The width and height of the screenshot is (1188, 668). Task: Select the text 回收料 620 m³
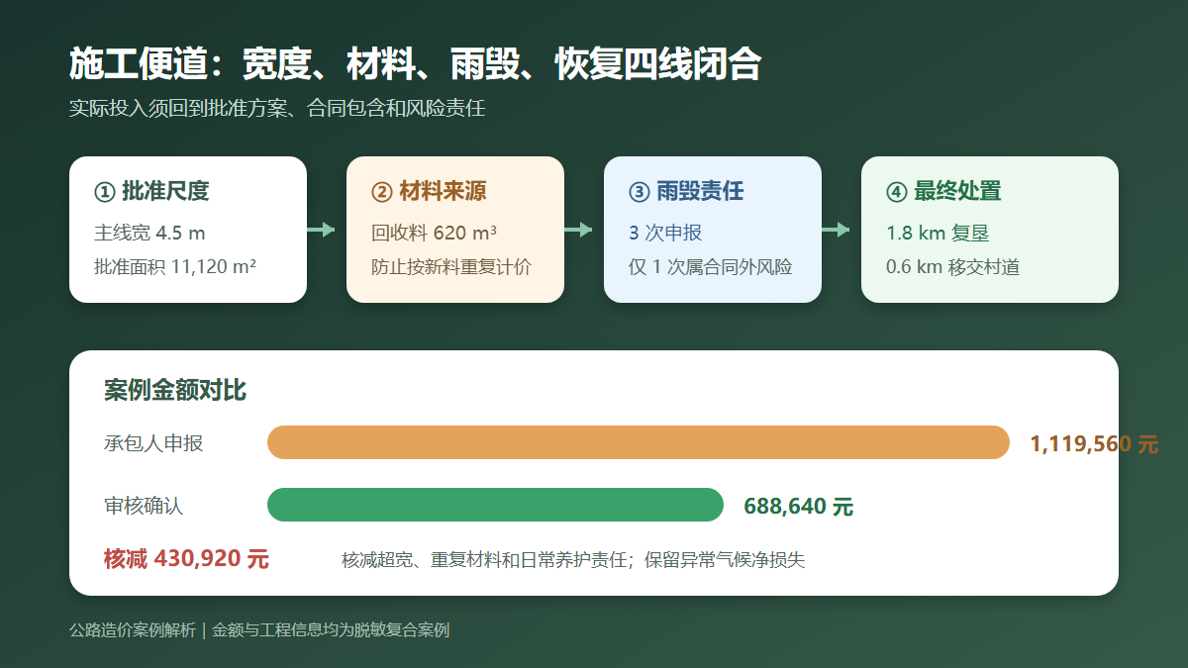[x=434, y=234]
